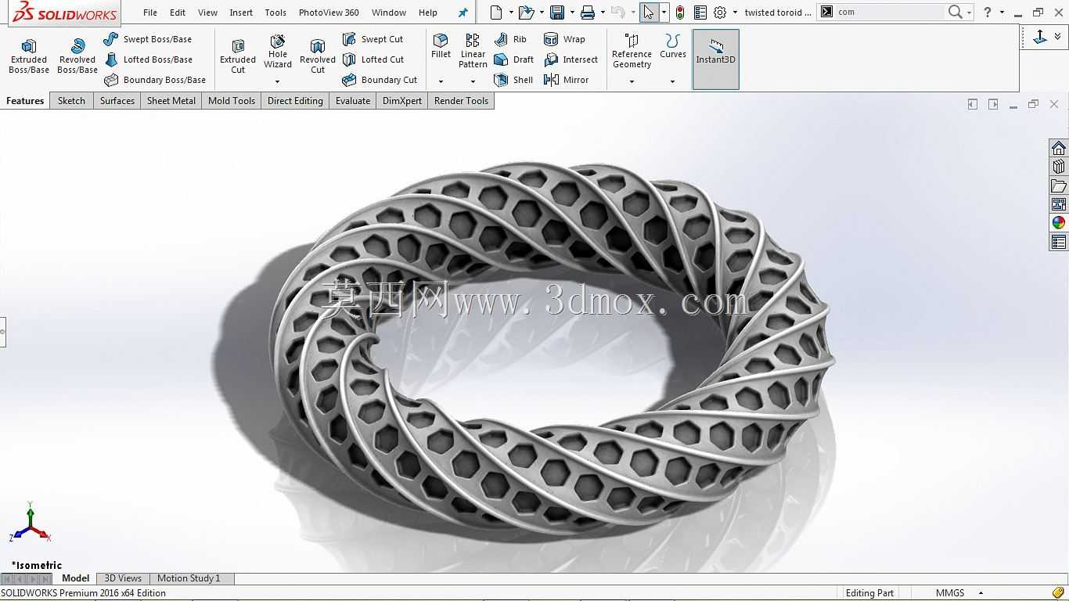Choose Lofted Boss/Base feature

(148, 59)
